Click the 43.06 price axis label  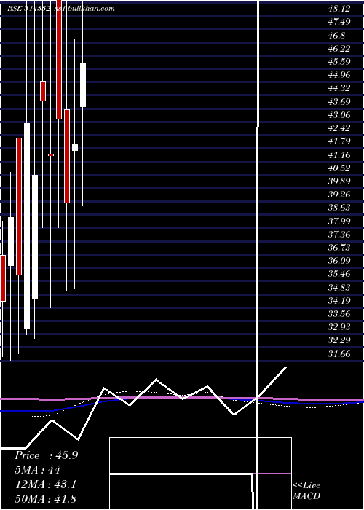tap(339, 115)
